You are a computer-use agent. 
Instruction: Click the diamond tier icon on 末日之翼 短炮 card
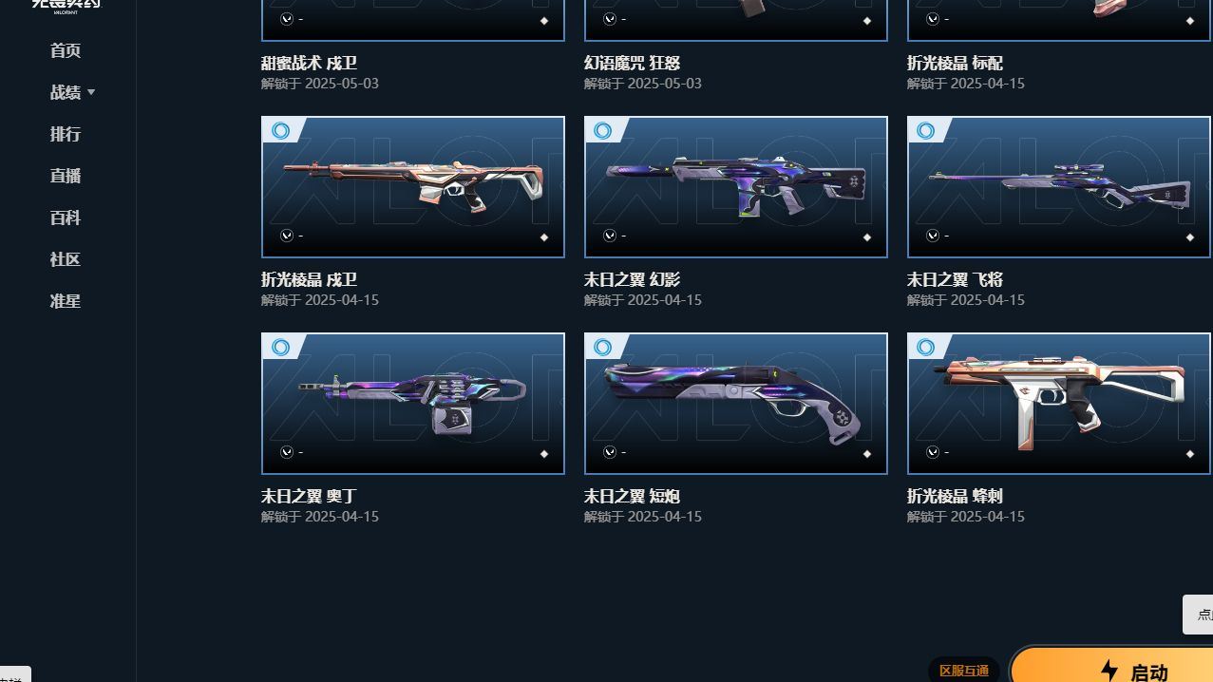point(867,454)
